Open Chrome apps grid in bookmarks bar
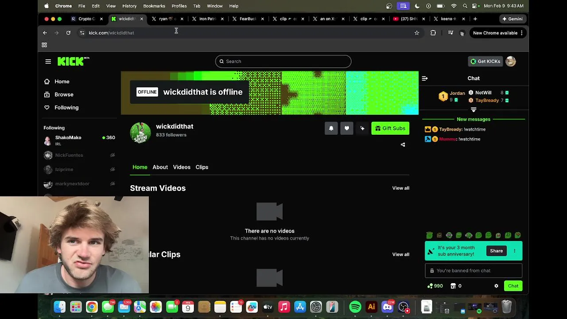The width and height of the screenshot is (567, 319). coord(44,45)
